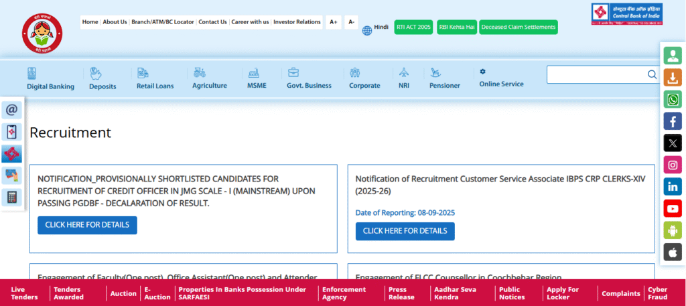This screenshot has height=306, width=686.
Task: Decrease font size with A- button
Action: [352, 22]
